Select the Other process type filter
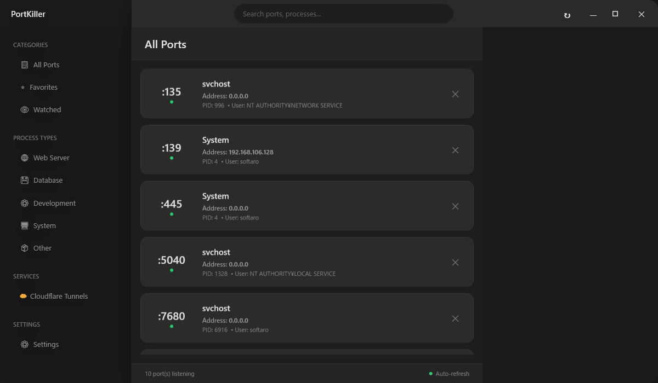 pyautogui.click(x=42, y=248)
